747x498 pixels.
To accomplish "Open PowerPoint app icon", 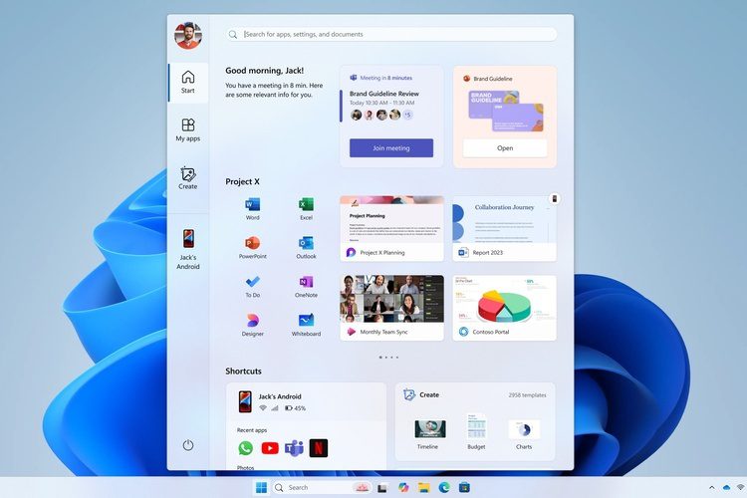I will pyautogui.click(x=252, y=244).
